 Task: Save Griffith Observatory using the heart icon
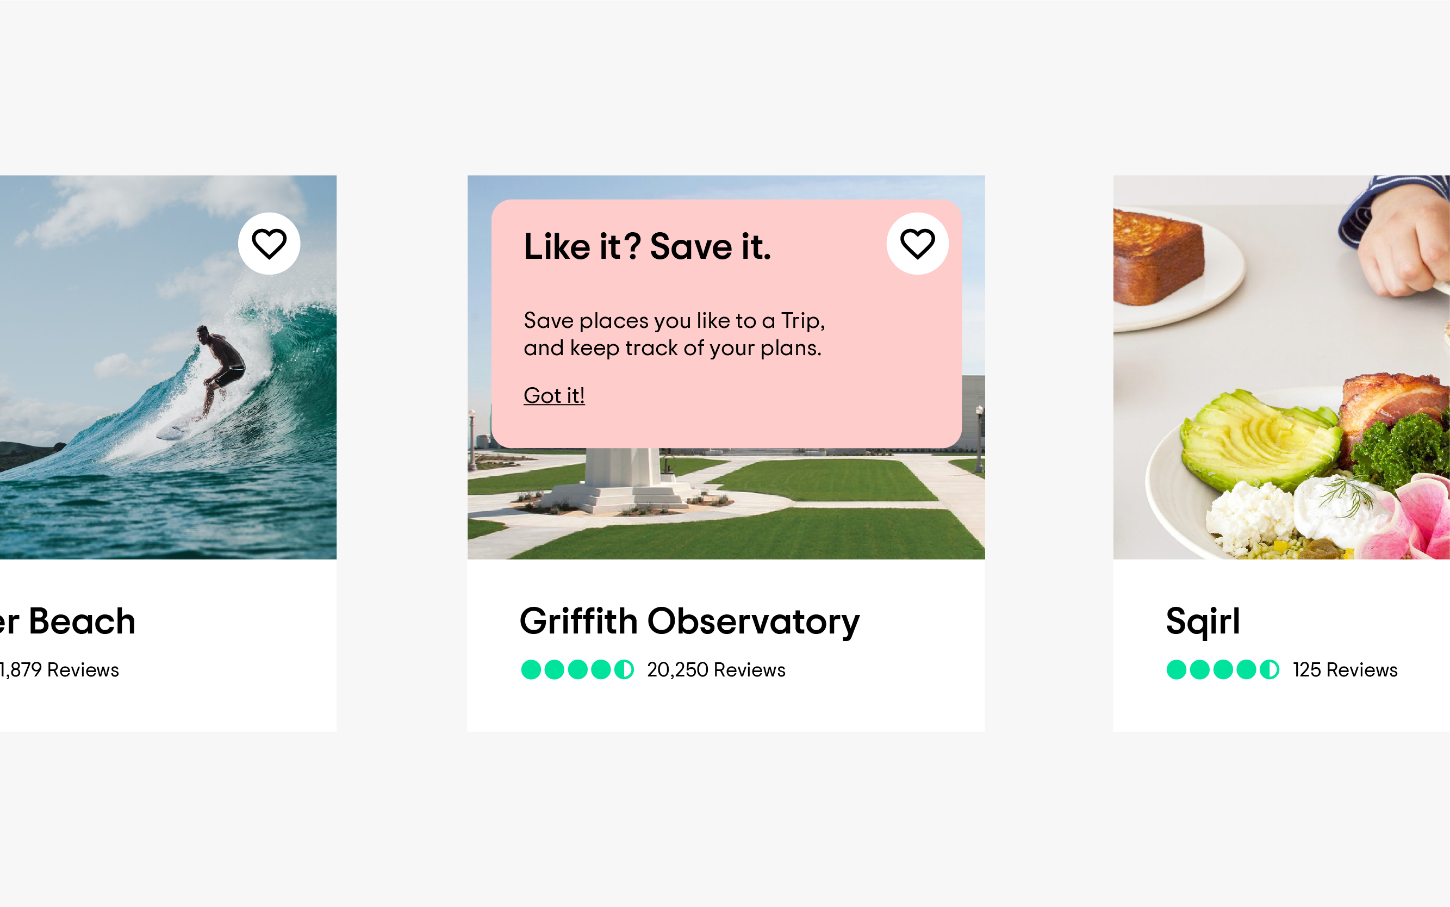click(x=917, y=244)
